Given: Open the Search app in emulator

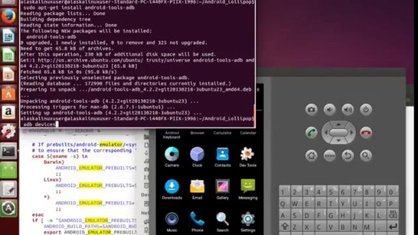Looking at the screenshot, I should (x=222, y=222).
